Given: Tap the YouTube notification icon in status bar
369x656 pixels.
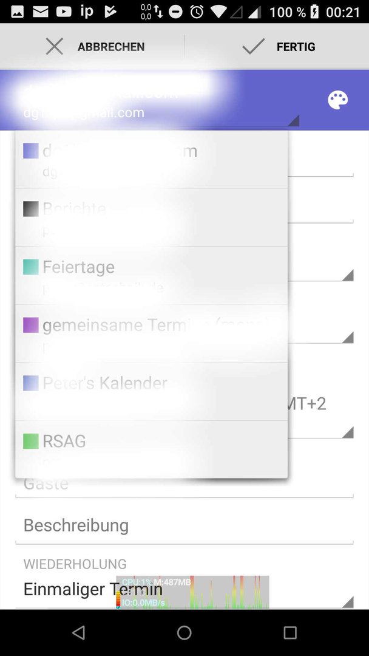Looking at the screenshot, I should (x=64, y=12).
